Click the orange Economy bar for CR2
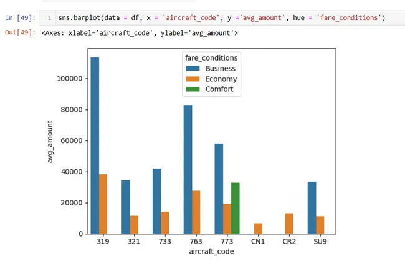This screenshot has height=261, width=405. (x=289, y=224)
